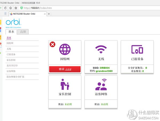Open 易共享打印 in the sidebar
This screenshot has width=160, height=121.
pyautogui.click(x=12, y=66)
